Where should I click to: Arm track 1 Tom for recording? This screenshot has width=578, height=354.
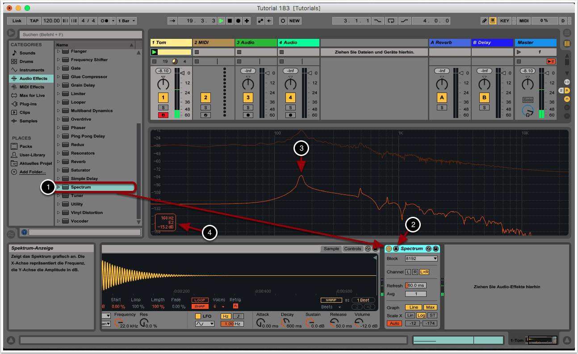pos(163,115)
